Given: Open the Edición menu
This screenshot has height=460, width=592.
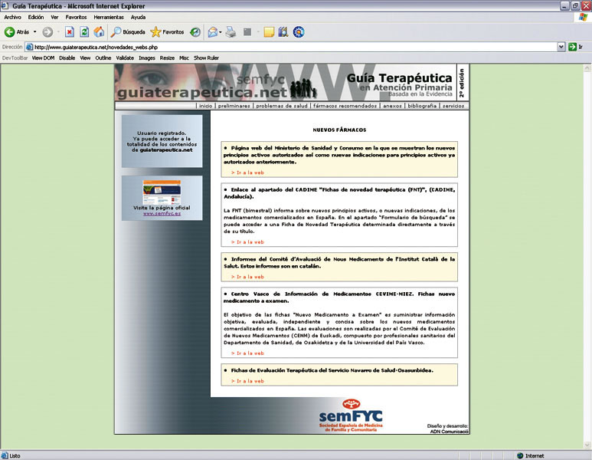Looking at the screenshot, I should pos(36,17).
